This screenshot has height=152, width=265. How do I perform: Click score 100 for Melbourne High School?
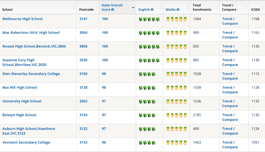coord(105,19)
